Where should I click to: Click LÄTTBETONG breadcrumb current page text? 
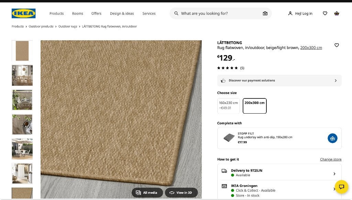[x=109, y=26]
